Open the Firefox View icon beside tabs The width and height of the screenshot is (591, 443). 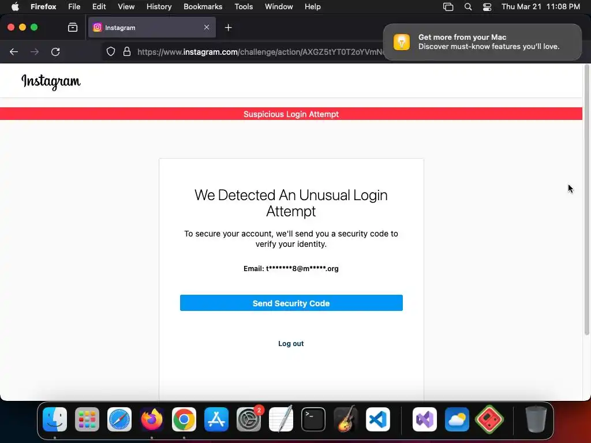(73, 27)
